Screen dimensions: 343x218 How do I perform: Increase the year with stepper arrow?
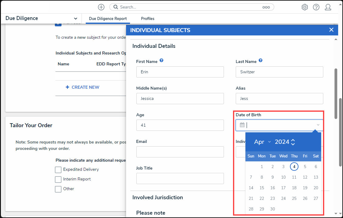pos(293,140)
